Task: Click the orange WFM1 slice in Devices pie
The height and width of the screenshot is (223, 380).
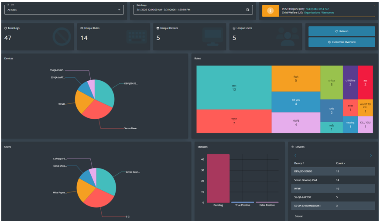Action: [82, 101]
